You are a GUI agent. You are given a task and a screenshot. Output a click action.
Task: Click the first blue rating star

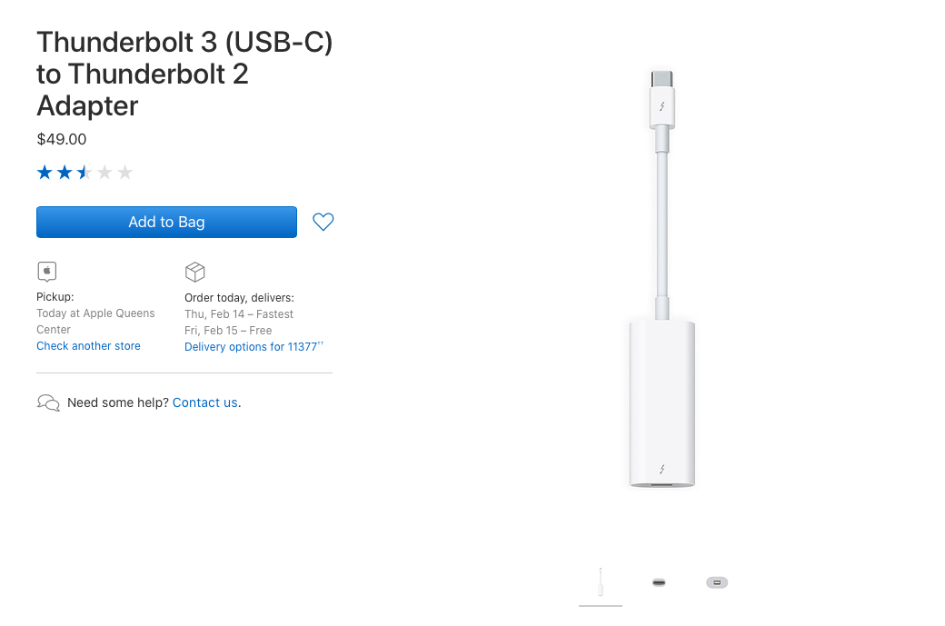point(45,173)
